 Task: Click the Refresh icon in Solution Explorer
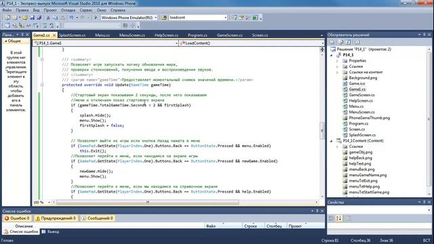[348, 42]
